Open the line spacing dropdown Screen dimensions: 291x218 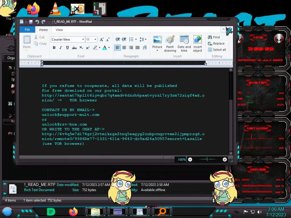tap(143, 39)
